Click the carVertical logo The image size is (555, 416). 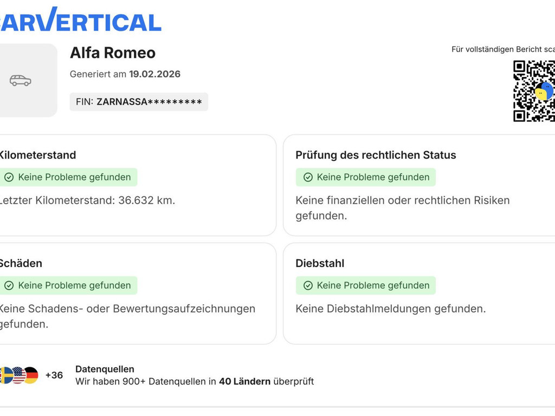[x=81, y=21]
